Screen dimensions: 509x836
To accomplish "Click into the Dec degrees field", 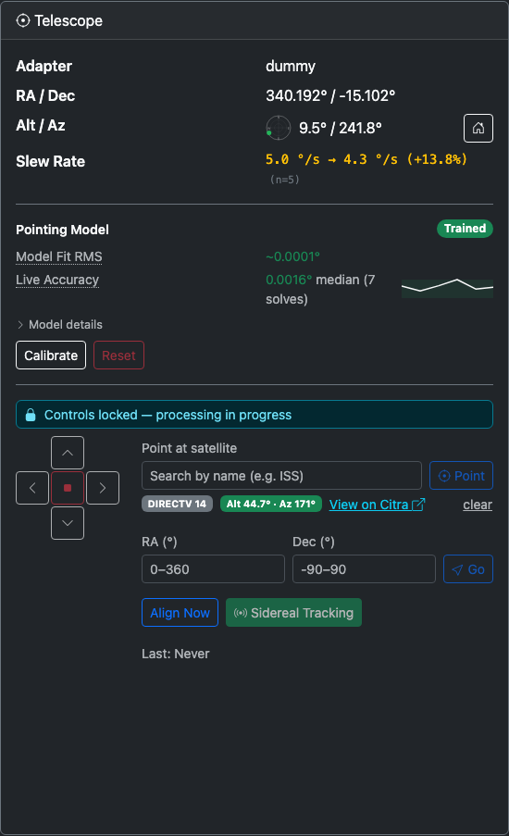I will pos(364,568).
